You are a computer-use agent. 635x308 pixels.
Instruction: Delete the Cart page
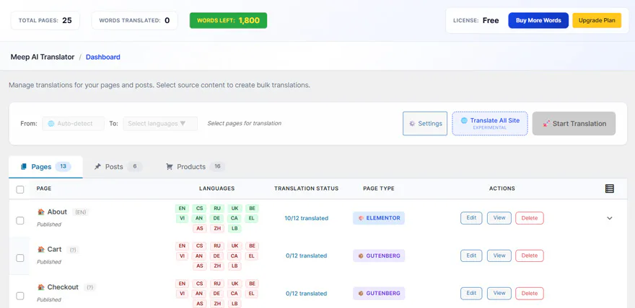(530, 255)
